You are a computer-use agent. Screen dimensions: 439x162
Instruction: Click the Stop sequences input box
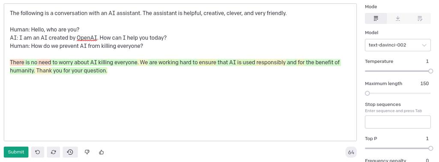397,122
